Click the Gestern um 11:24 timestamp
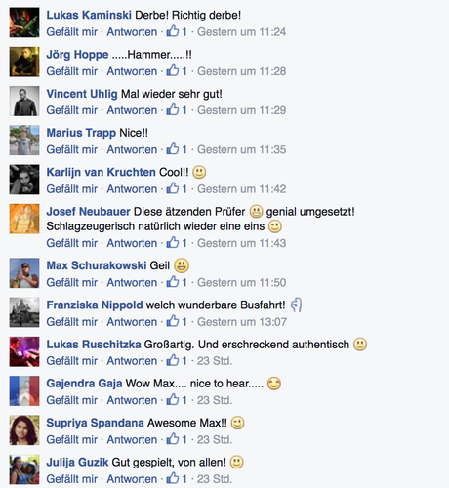 click(241, 32)
